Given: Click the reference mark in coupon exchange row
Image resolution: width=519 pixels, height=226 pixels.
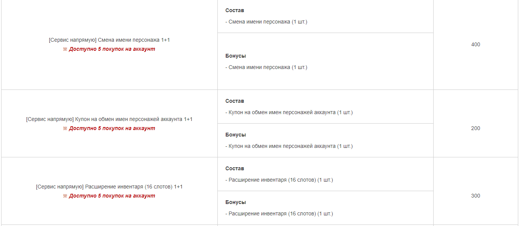Looking at the screenshot, I should pyautogui.click(x=65, y=129).
